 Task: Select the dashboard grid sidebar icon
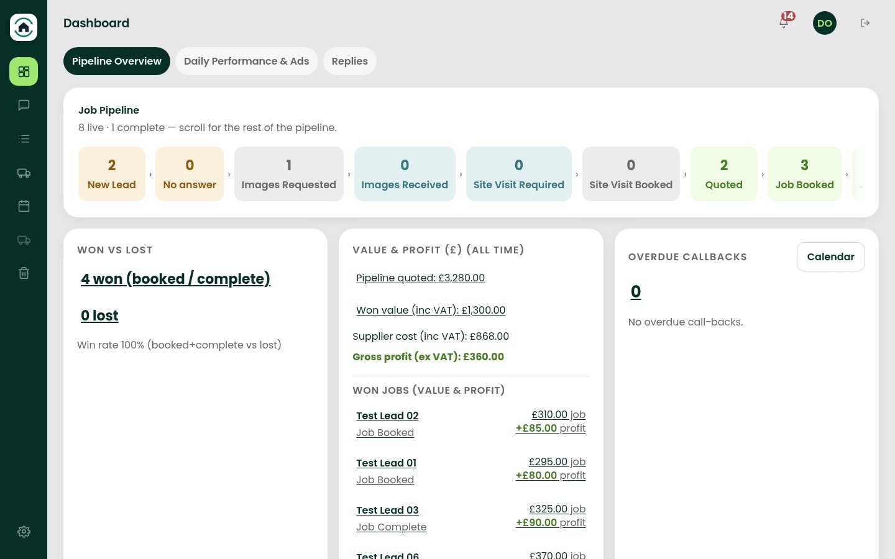point(24,71)
